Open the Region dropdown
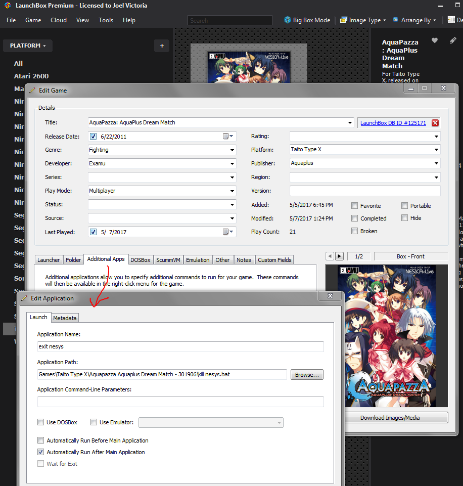The image size is (463, 486). [436, 178]
